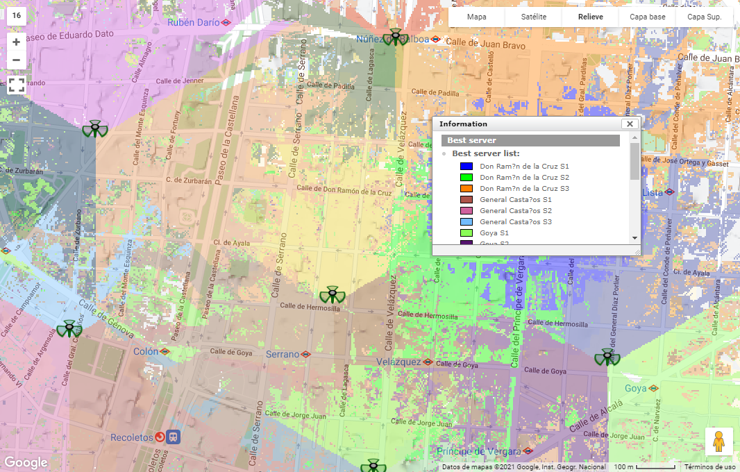Click pink swatch for General Castaños S2
The image size is (740, 472).
click(x=466, y=210)
